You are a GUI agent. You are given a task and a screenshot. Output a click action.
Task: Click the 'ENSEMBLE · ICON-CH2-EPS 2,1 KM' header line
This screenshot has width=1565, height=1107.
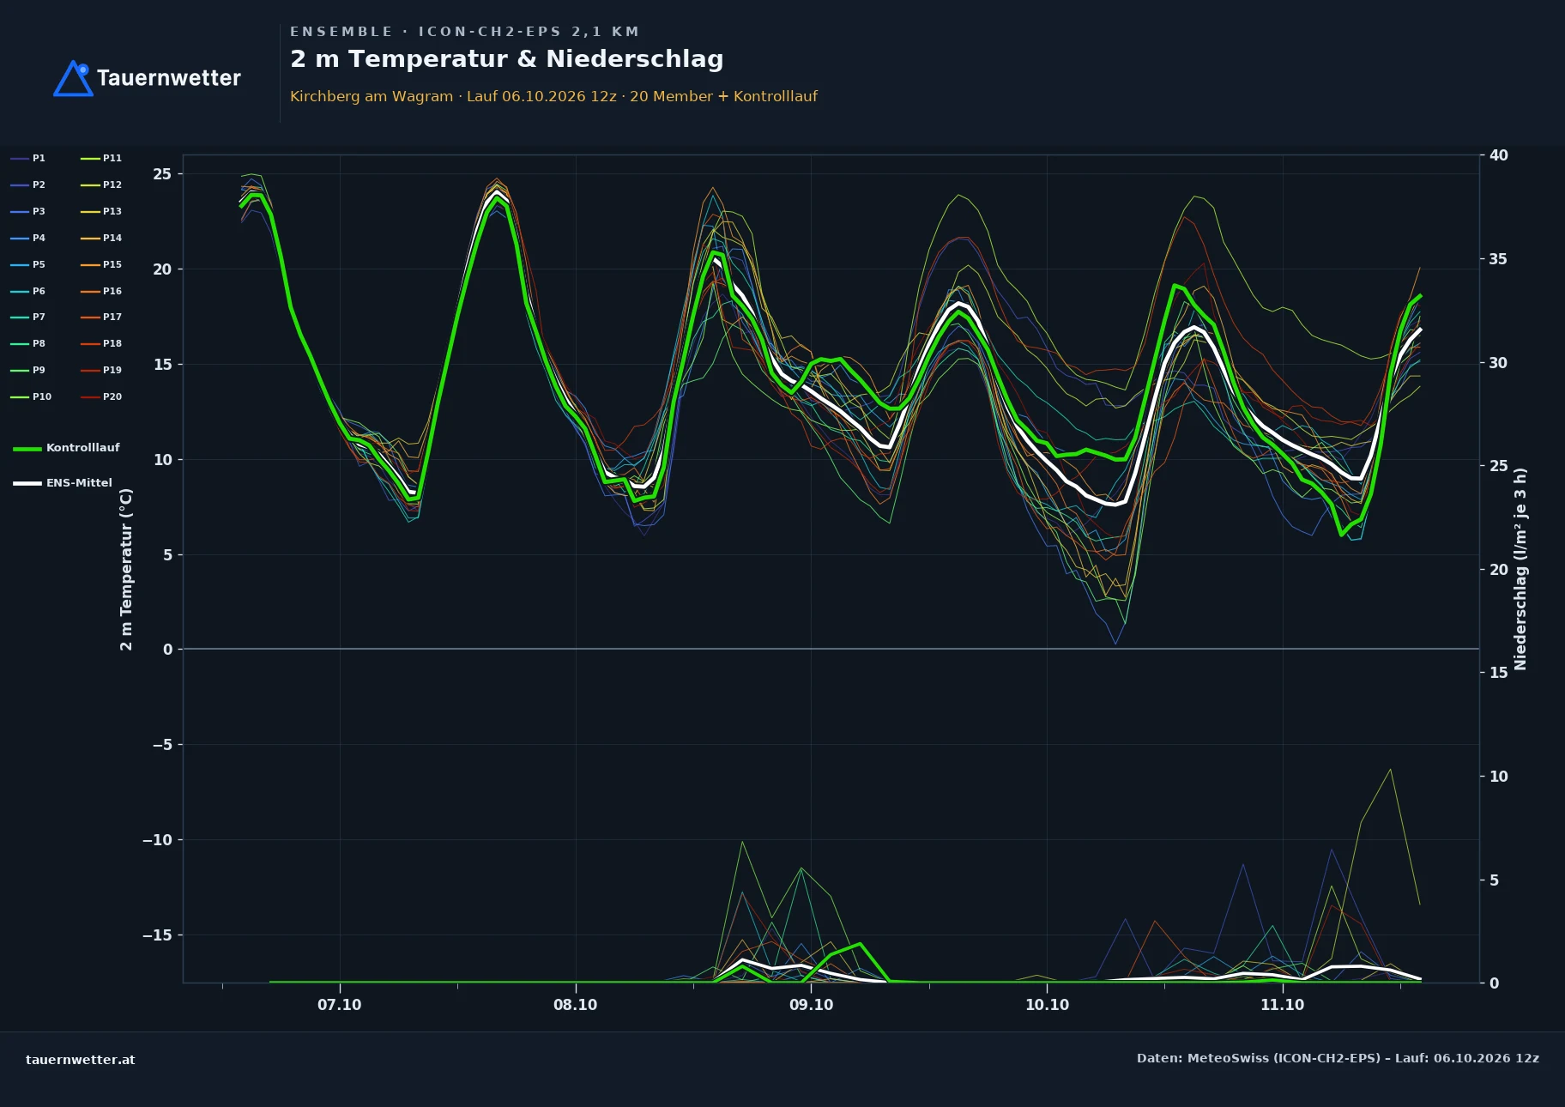pos(465,32)
